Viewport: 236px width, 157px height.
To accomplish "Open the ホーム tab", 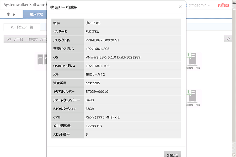I will (x=11, y=14).
